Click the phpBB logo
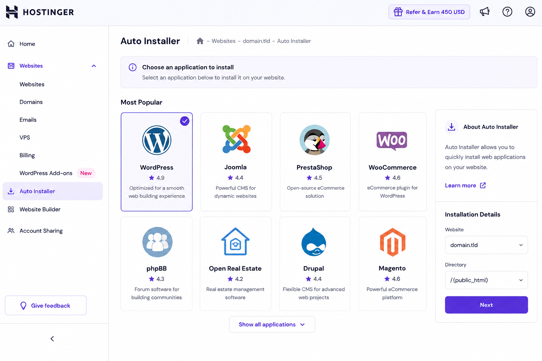 [x=157, y=242]
